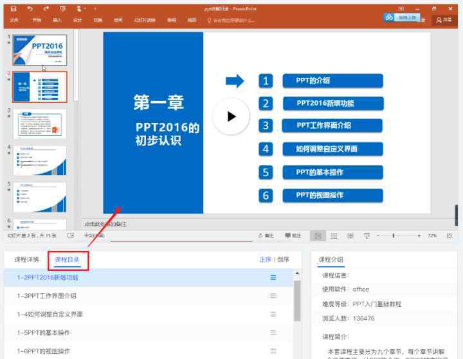Click the PPT的介绍 item on slide
This screenshot has width=463, height=359.
pos(333,80)
